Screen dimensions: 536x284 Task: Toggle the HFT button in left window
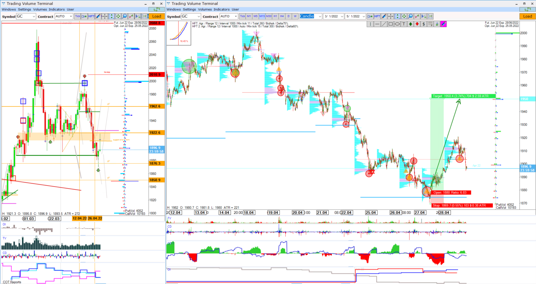coord(92,16)
